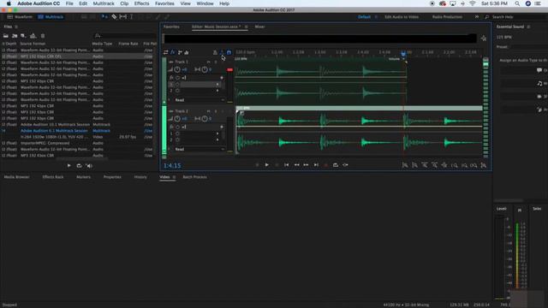
Task: Show Inputs/Outputs view in track controls
Action: pyautogui.click(x=165, y=52)
